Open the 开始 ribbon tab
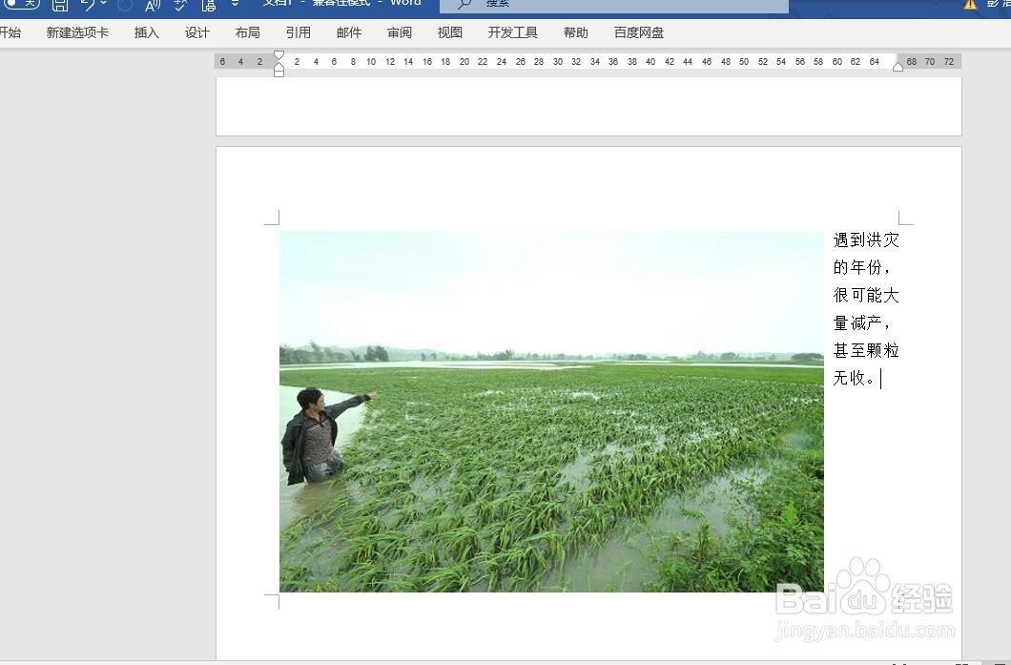Screen dimensions: 1011x665 click(10, 32)
